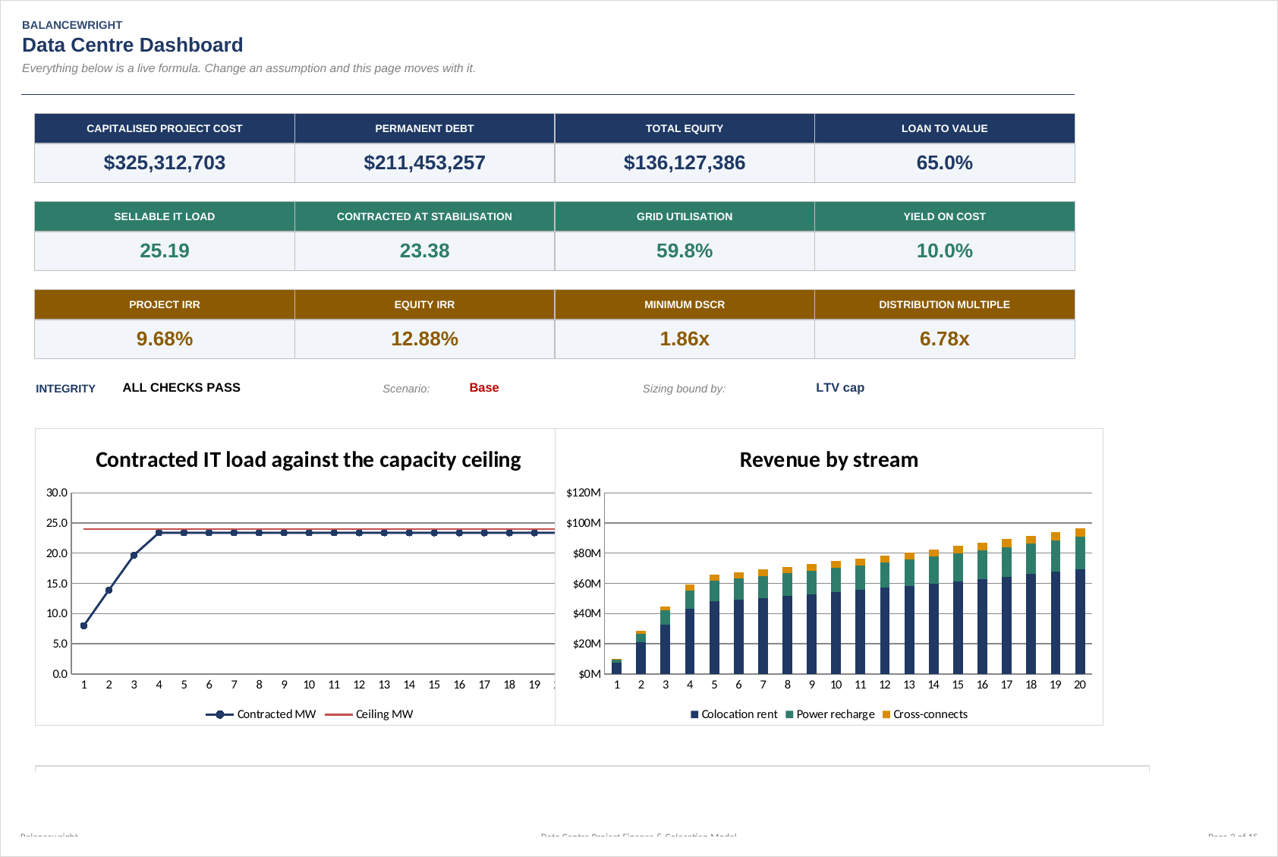1278x857 pixels.
Task: Click the Revenue by stream chart title
Action: pyautogui.click(x=829, y=460)
